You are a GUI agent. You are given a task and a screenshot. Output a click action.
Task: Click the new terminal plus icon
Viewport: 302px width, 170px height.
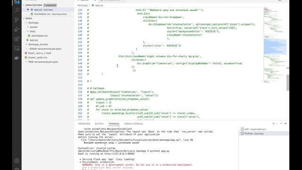[273, 124]
